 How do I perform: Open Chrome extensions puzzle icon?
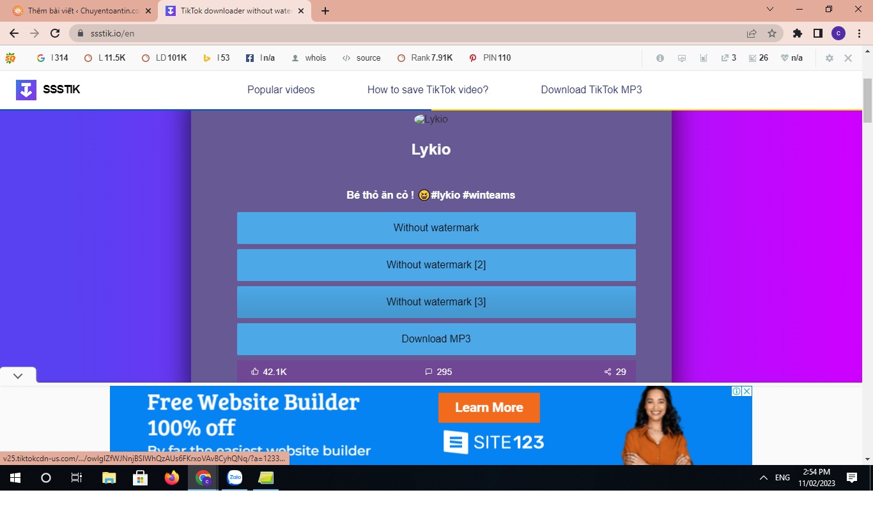(797, 33)
